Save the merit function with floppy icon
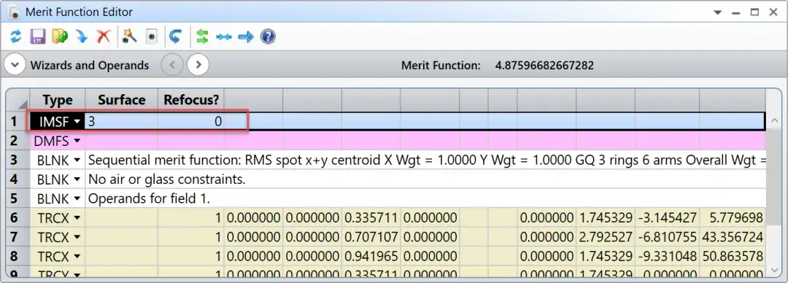 pos(38,36)
